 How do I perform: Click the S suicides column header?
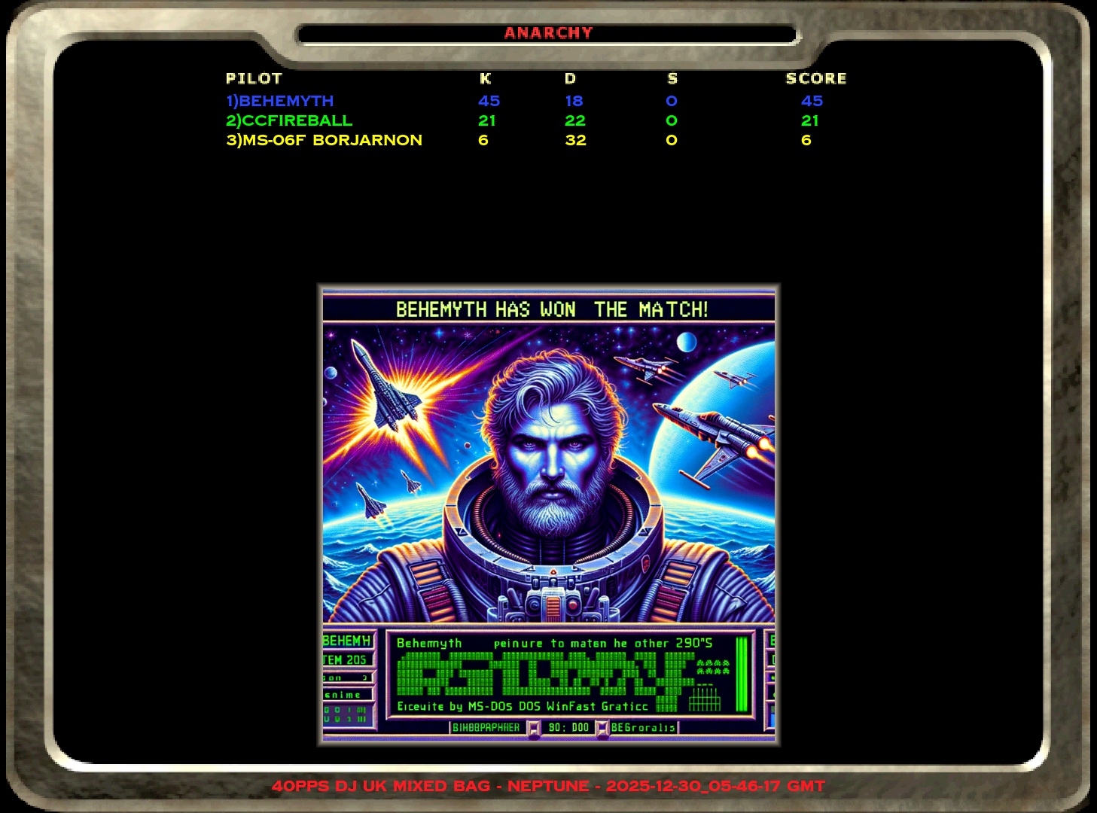point(672,78)
